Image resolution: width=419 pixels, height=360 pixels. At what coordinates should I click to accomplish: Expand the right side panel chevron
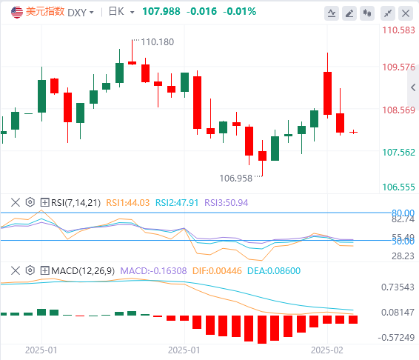coord(413,87)
